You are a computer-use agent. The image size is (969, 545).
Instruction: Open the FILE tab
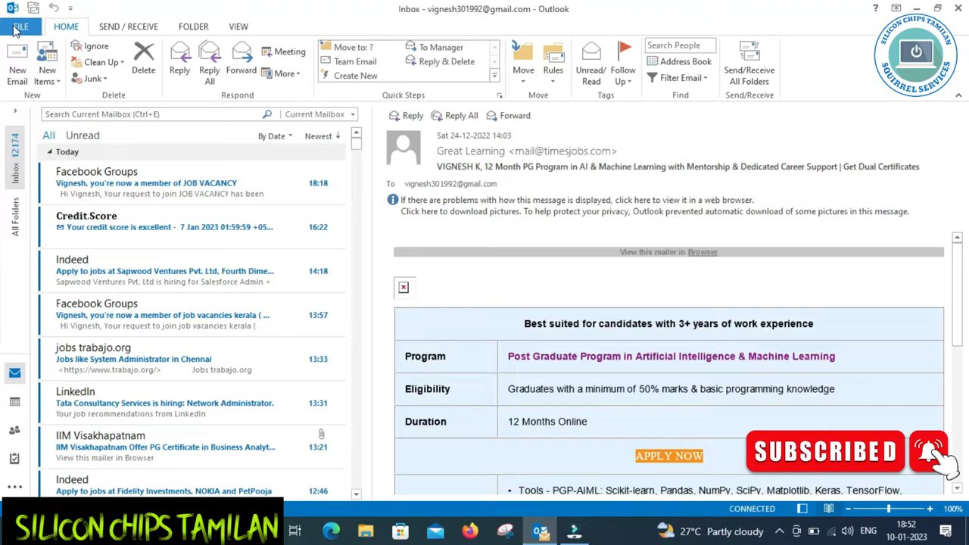pyautogui.click(x=20, y=26)
